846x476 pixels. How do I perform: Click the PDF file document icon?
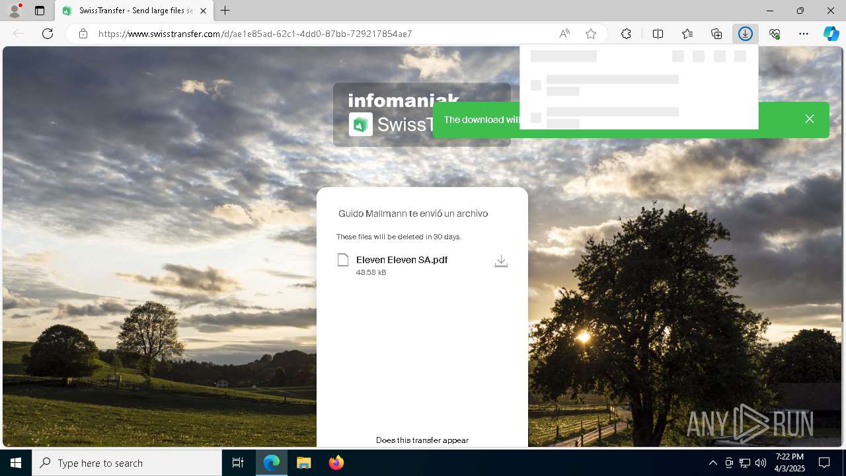342,260
